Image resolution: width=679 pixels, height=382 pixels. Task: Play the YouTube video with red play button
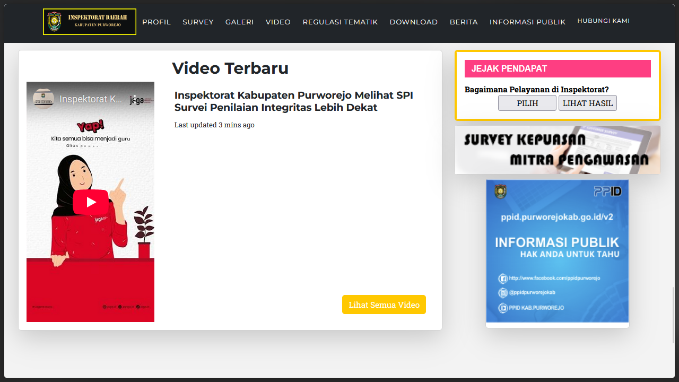pos(91,202)
